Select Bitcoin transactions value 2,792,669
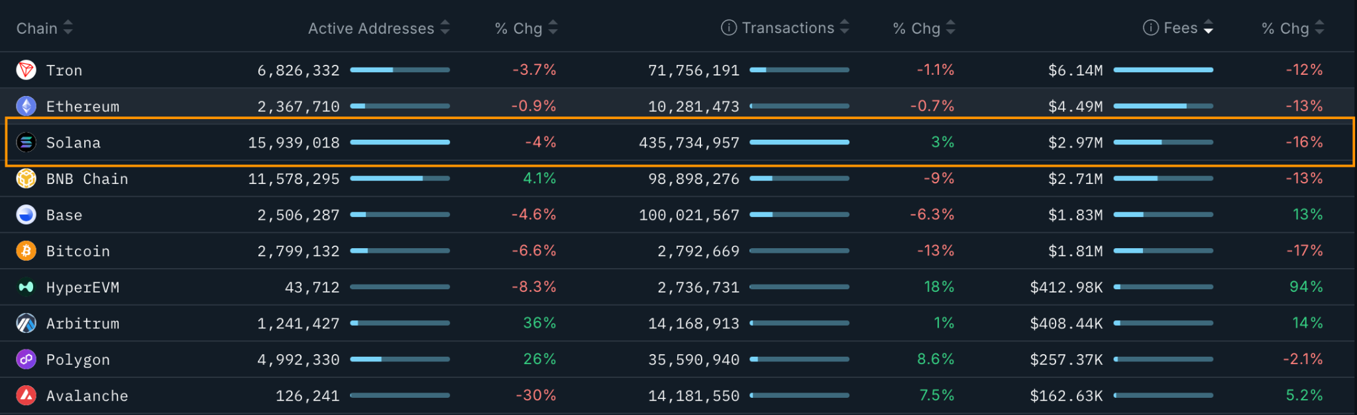Image resolution: width=1357 pixels, height=415 pixels. coord(698,252)
